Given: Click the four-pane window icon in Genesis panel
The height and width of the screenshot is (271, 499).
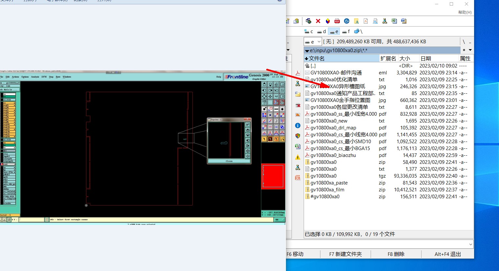Looking at the screenshot, I should pyautogui.click(x=282, y=84).
